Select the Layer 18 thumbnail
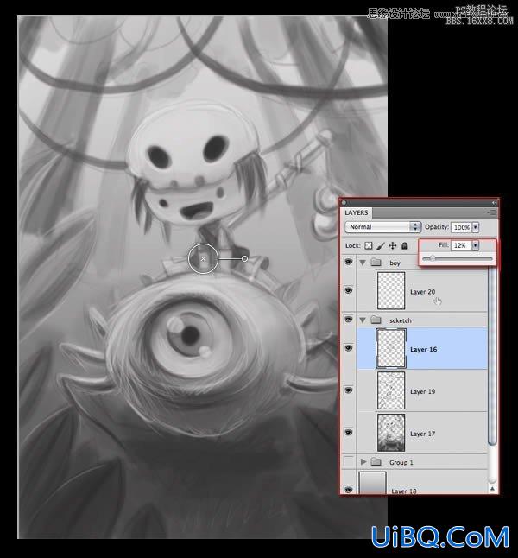Viewport: 518px width, 558px height. tap(372, 483)
